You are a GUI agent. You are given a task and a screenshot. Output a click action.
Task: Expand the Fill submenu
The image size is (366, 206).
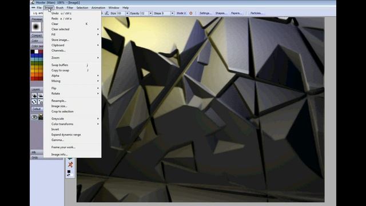[73, 34]
